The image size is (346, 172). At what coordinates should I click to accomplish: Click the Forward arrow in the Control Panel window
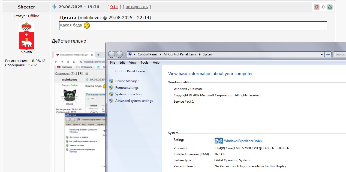point(119,54)
